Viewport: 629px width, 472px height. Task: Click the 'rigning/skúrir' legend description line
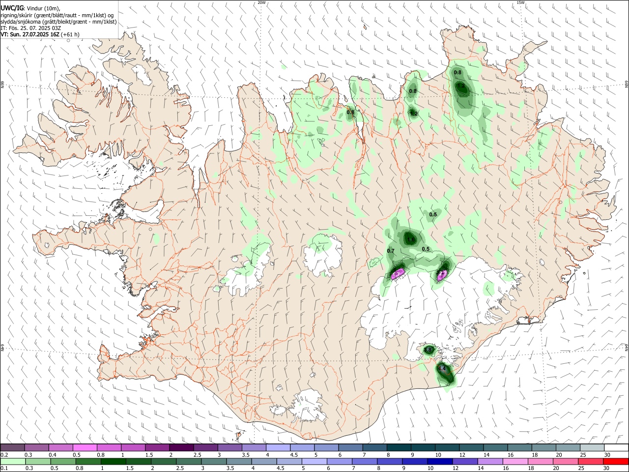point(57,15)
